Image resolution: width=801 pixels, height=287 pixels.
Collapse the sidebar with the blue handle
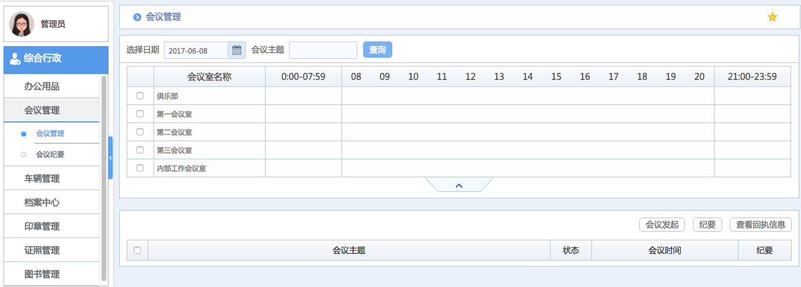tap(110, 157)
